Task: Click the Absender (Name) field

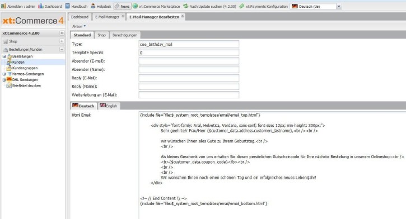Action: tap(189, 69)
